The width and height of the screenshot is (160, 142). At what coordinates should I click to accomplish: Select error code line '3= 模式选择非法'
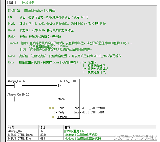(94, 72)
